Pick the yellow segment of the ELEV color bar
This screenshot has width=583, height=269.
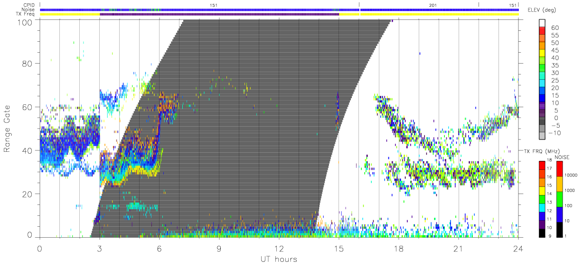[x=543, y=54]
